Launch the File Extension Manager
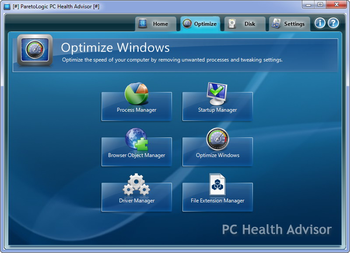This screenshot has width=350, height=253. [217, 197]
